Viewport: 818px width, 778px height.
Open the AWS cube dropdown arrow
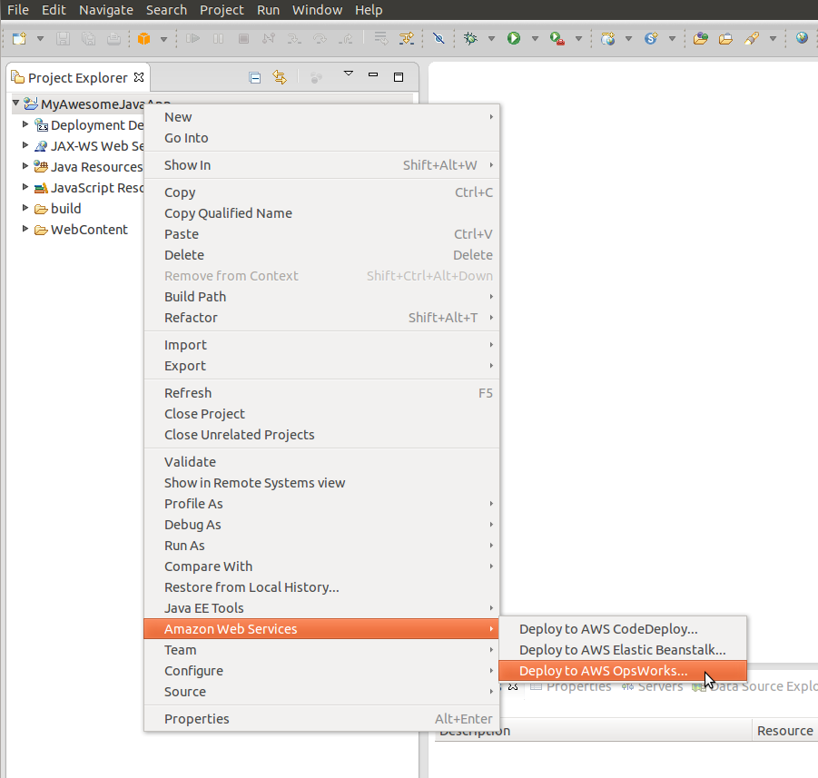click(x=163, y=39)
